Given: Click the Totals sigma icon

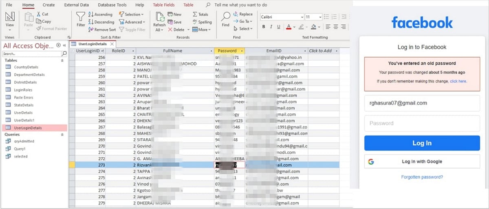Looking at the screenshot, I should point(195,15).
